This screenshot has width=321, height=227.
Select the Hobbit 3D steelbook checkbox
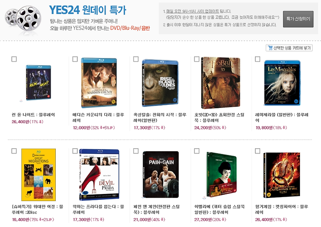tap(197, 59)
